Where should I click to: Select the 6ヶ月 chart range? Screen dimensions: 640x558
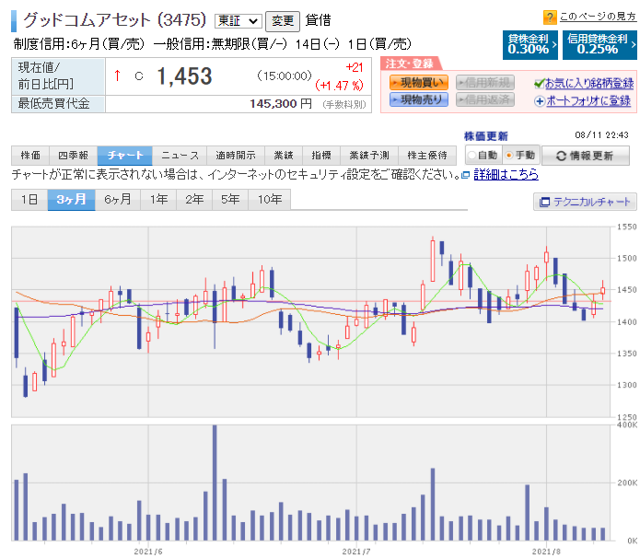click(x=118, y=200)
